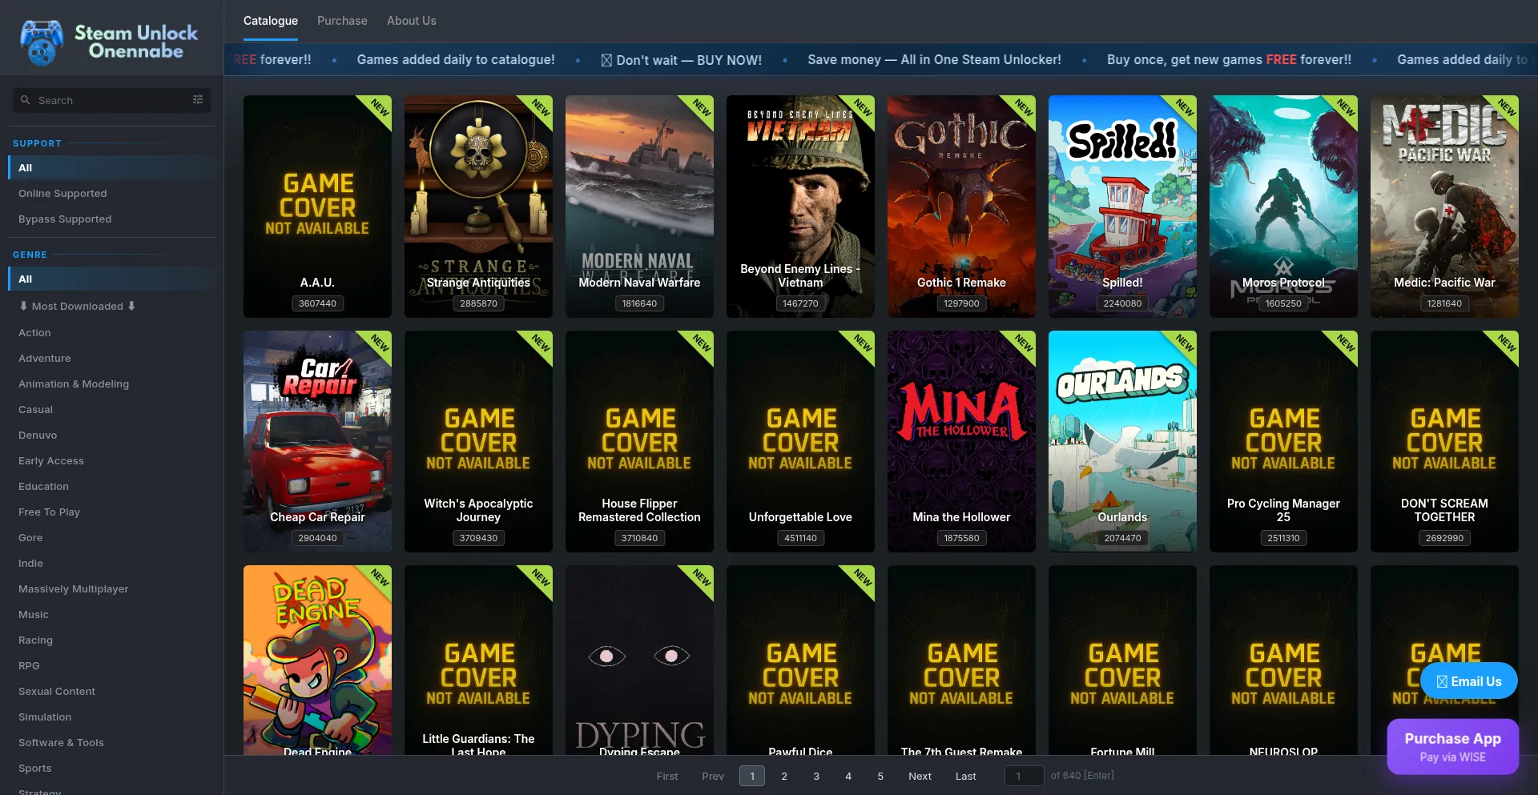The width and height of the screenshot is (1538, 795).
Task: Go to First page
Action: point(667,776)
